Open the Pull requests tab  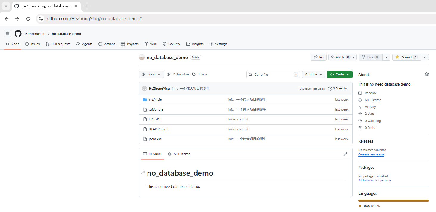(x=58, y=44)
